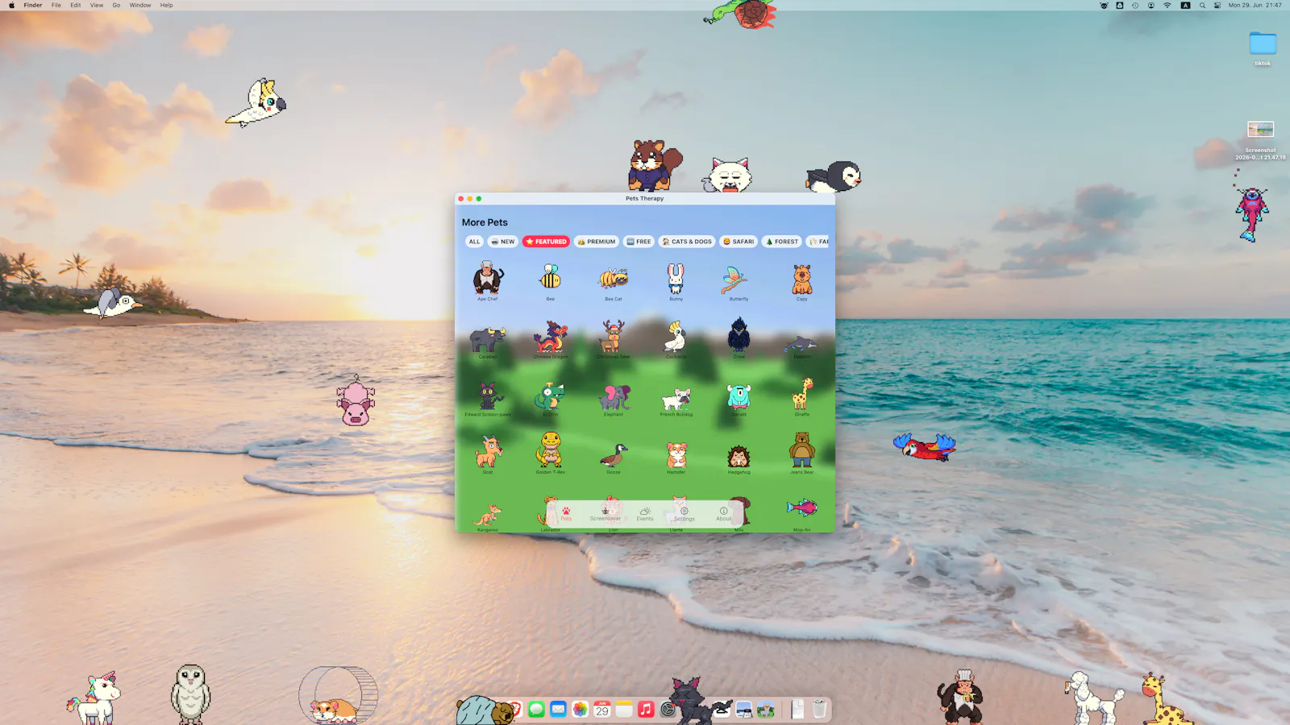Click the More Pets heading

[x=485, y=222]
